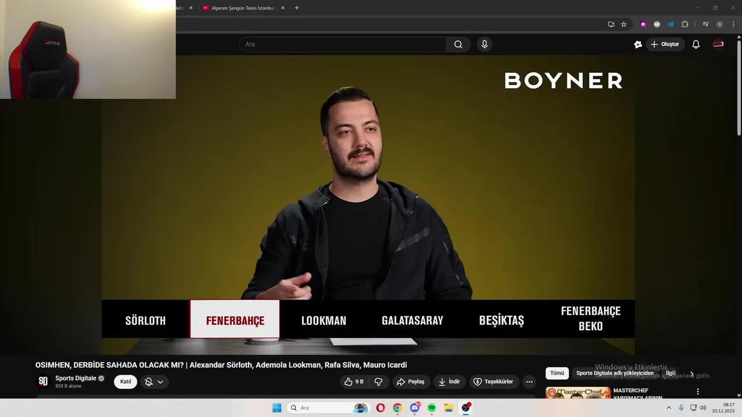Open options menu for MasterChef recommendation
The width and height of the screenshot is (742, 417).
(698, 392)
